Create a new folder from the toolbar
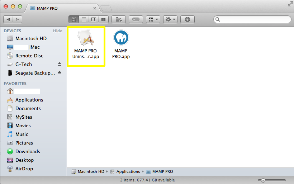 pyautogui.click(x=119, y=19)
